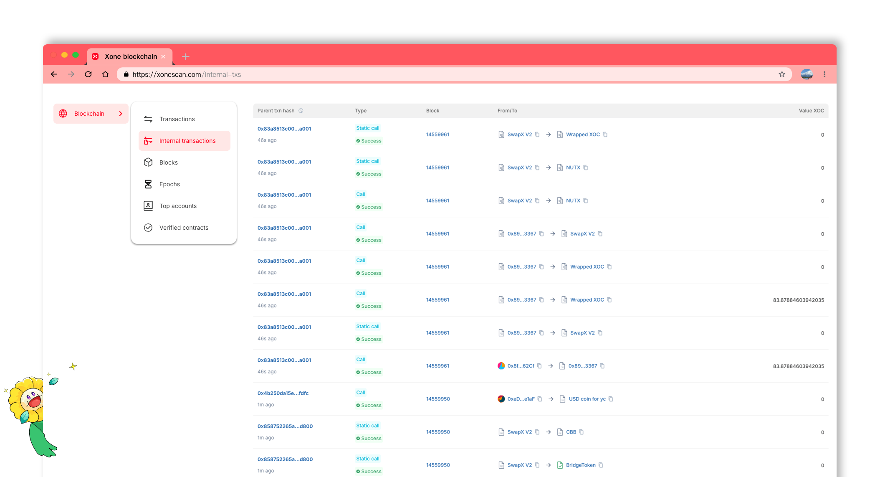Viewport: 880px width, 477px height.
Task: Open the new tab plus button
Action: click(x=186, y=56)
